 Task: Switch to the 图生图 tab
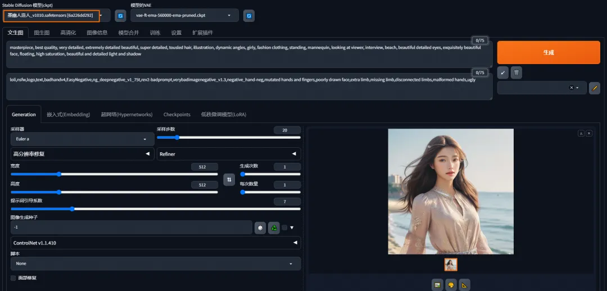[42, 33]
